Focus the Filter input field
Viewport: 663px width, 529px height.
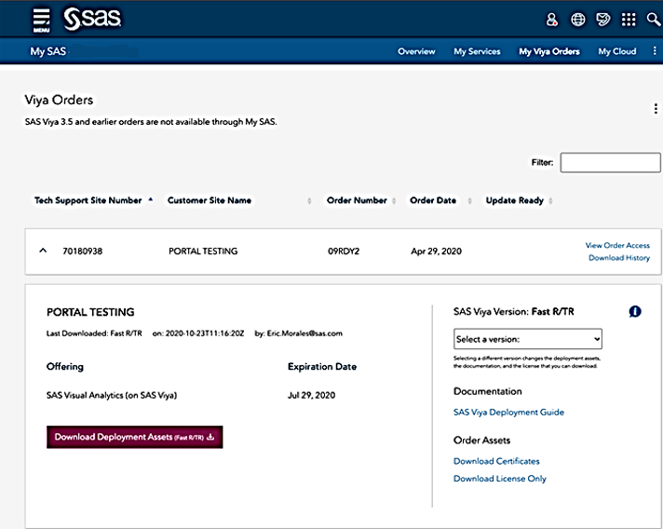click(x=610, y=162)
